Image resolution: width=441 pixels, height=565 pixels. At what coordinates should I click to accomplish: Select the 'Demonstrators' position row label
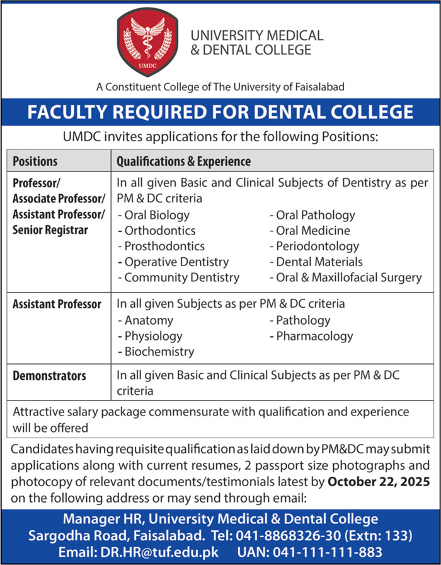49,376
